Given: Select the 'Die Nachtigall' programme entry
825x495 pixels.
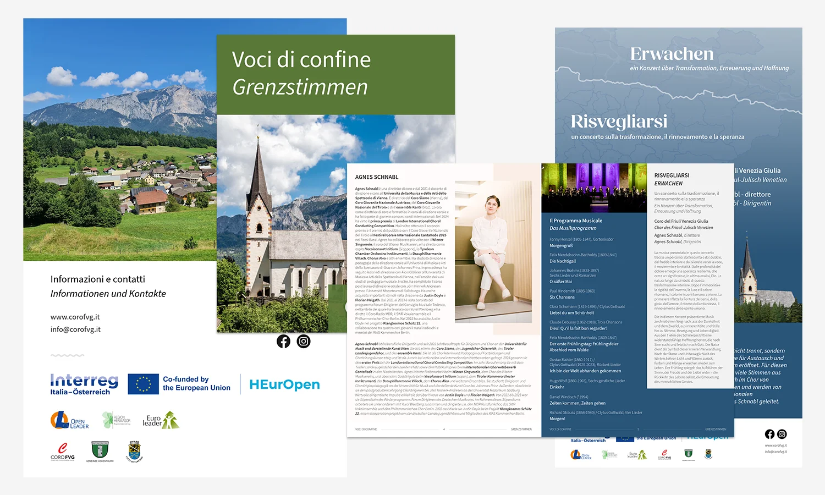Looking at the screenshot, I should pyautogui.click(x=563, y=261).
